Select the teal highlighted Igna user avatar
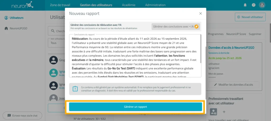This screenshot has height=121, width=271. point(53,73)
